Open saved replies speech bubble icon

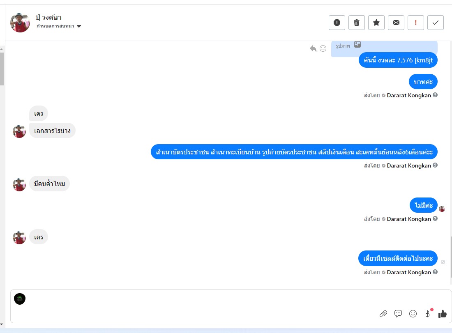[398, 314]
